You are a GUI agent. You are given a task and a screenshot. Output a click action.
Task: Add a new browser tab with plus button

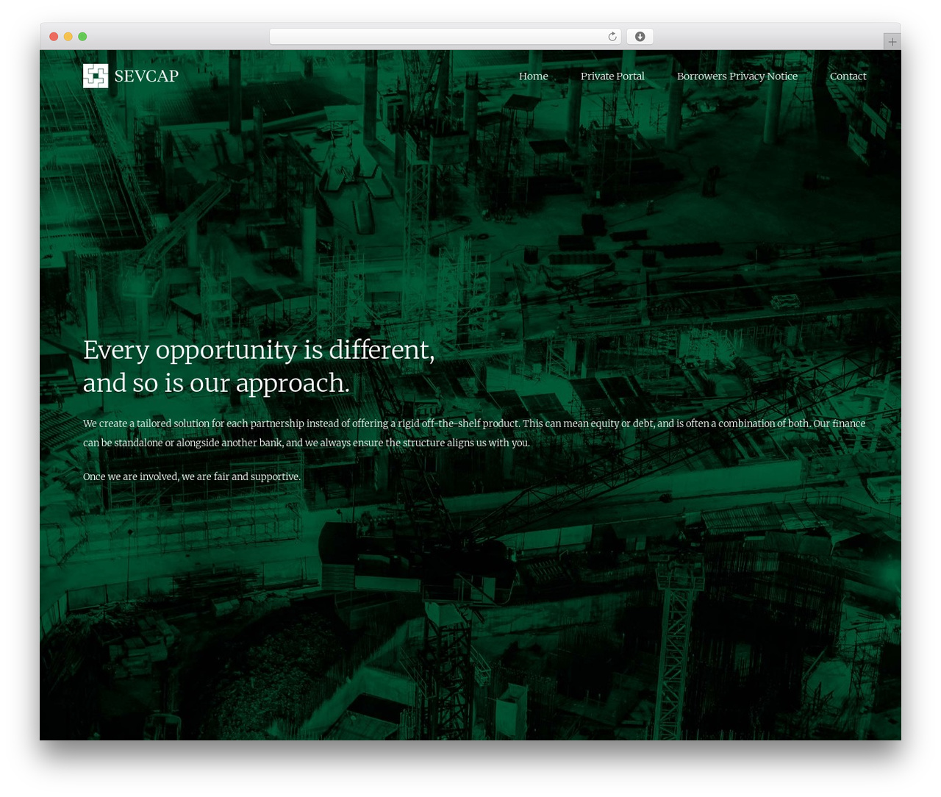click(892, 42)
